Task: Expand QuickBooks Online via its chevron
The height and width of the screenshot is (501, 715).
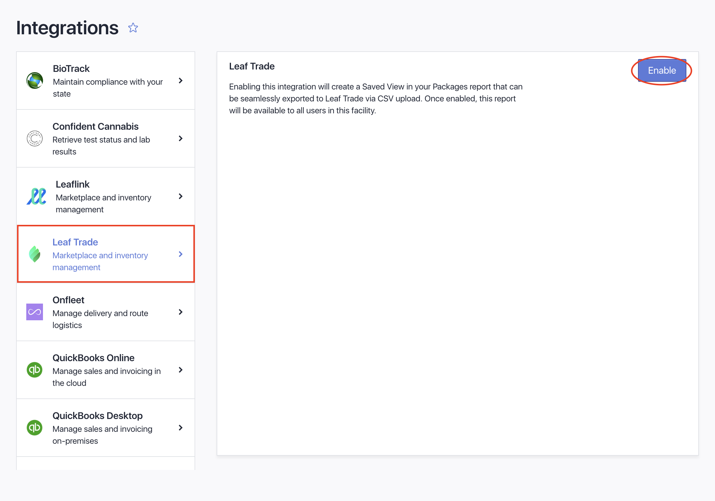Action: [x=181, y=370]
